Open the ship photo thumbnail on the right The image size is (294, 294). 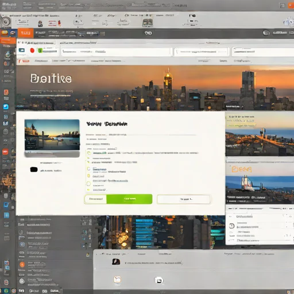click(260, 189)
